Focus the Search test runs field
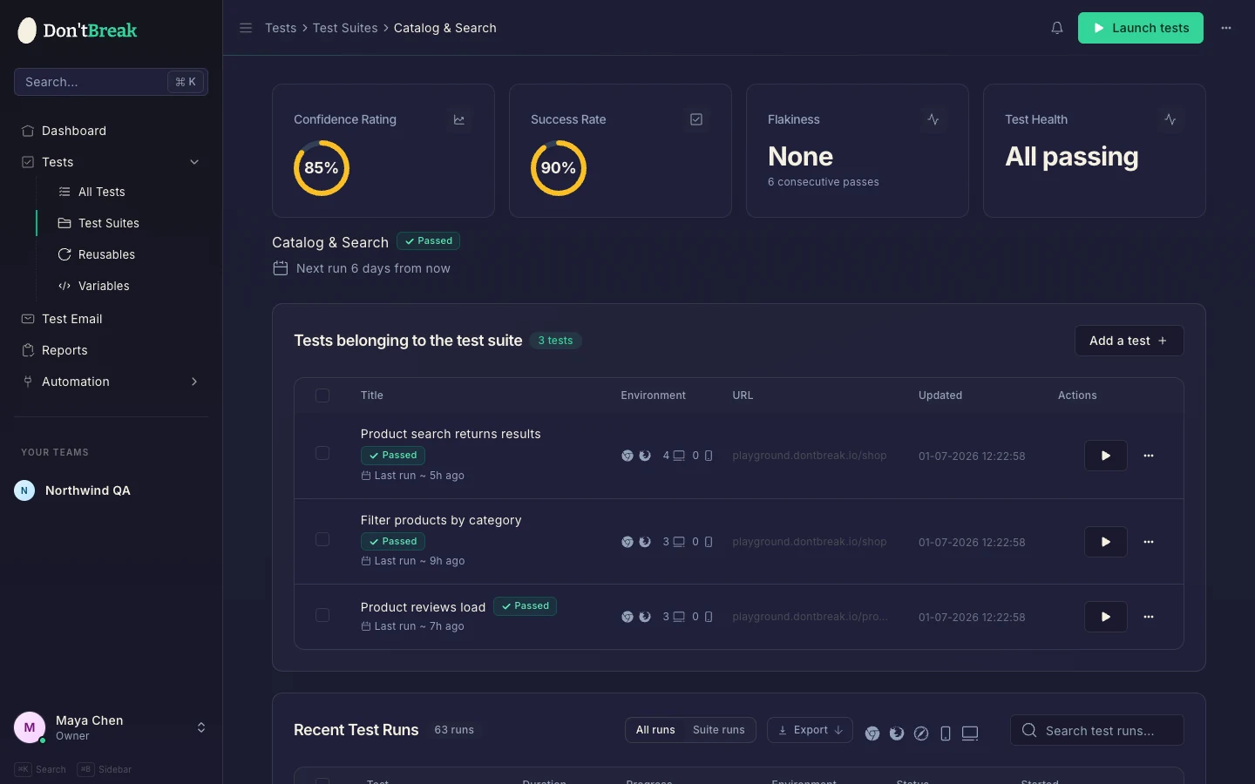 tap(1097, 730)
